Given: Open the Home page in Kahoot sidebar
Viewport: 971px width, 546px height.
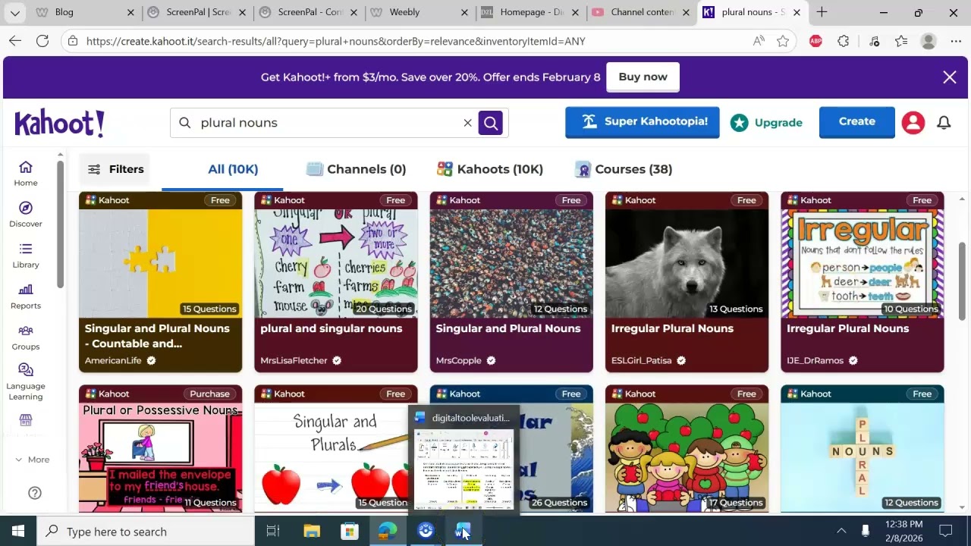Looking at the screenshot, I should [x=26, y=174].
